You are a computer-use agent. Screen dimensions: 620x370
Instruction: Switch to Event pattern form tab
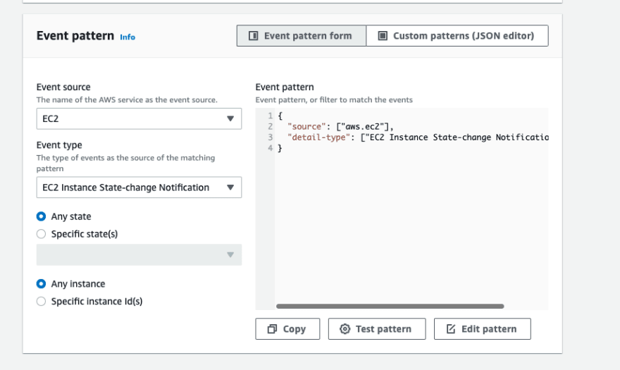(302, 36)
